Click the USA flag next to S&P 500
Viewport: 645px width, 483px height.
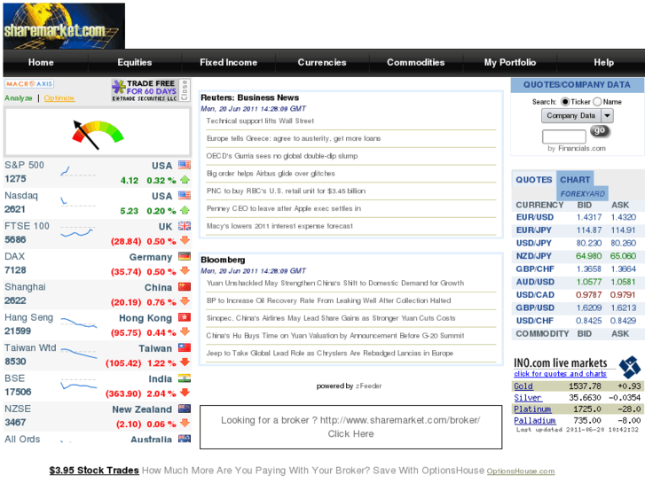pos(185,165)
